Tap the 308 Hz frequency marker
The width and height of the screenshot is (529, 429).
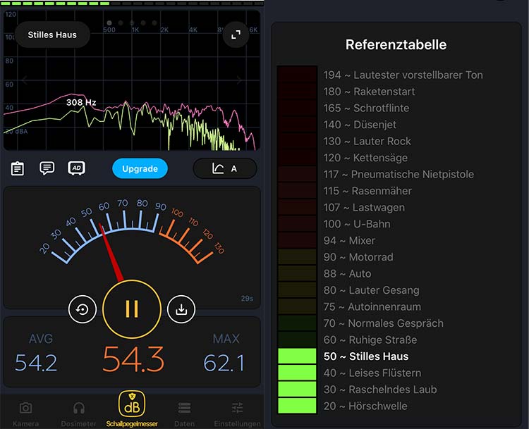point(81,103)
